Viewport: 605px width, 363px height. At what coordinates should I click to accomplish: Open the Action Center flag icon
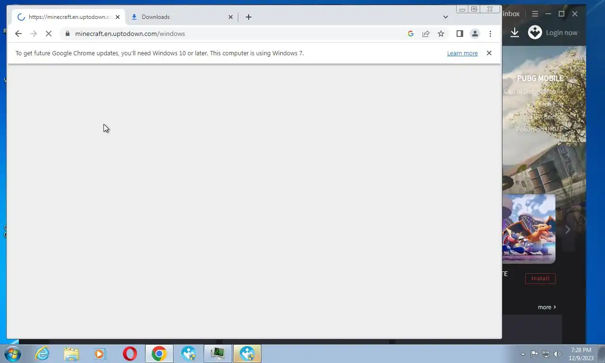tap(534, 354)
